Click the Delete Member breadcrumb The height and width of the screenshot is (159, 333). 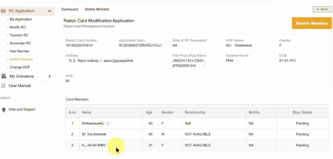click(97, 9)
